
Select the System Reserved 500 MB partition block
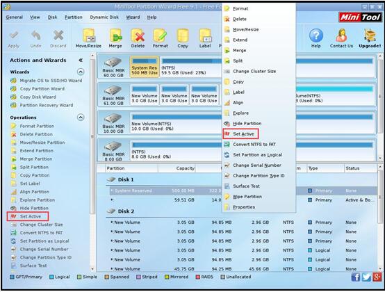pyautogui.click(x=145, y=67)
